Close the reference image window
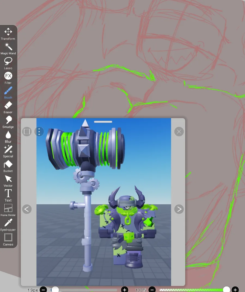The width and height of the screenshot is (245, 292). click(x=179, y=132)
